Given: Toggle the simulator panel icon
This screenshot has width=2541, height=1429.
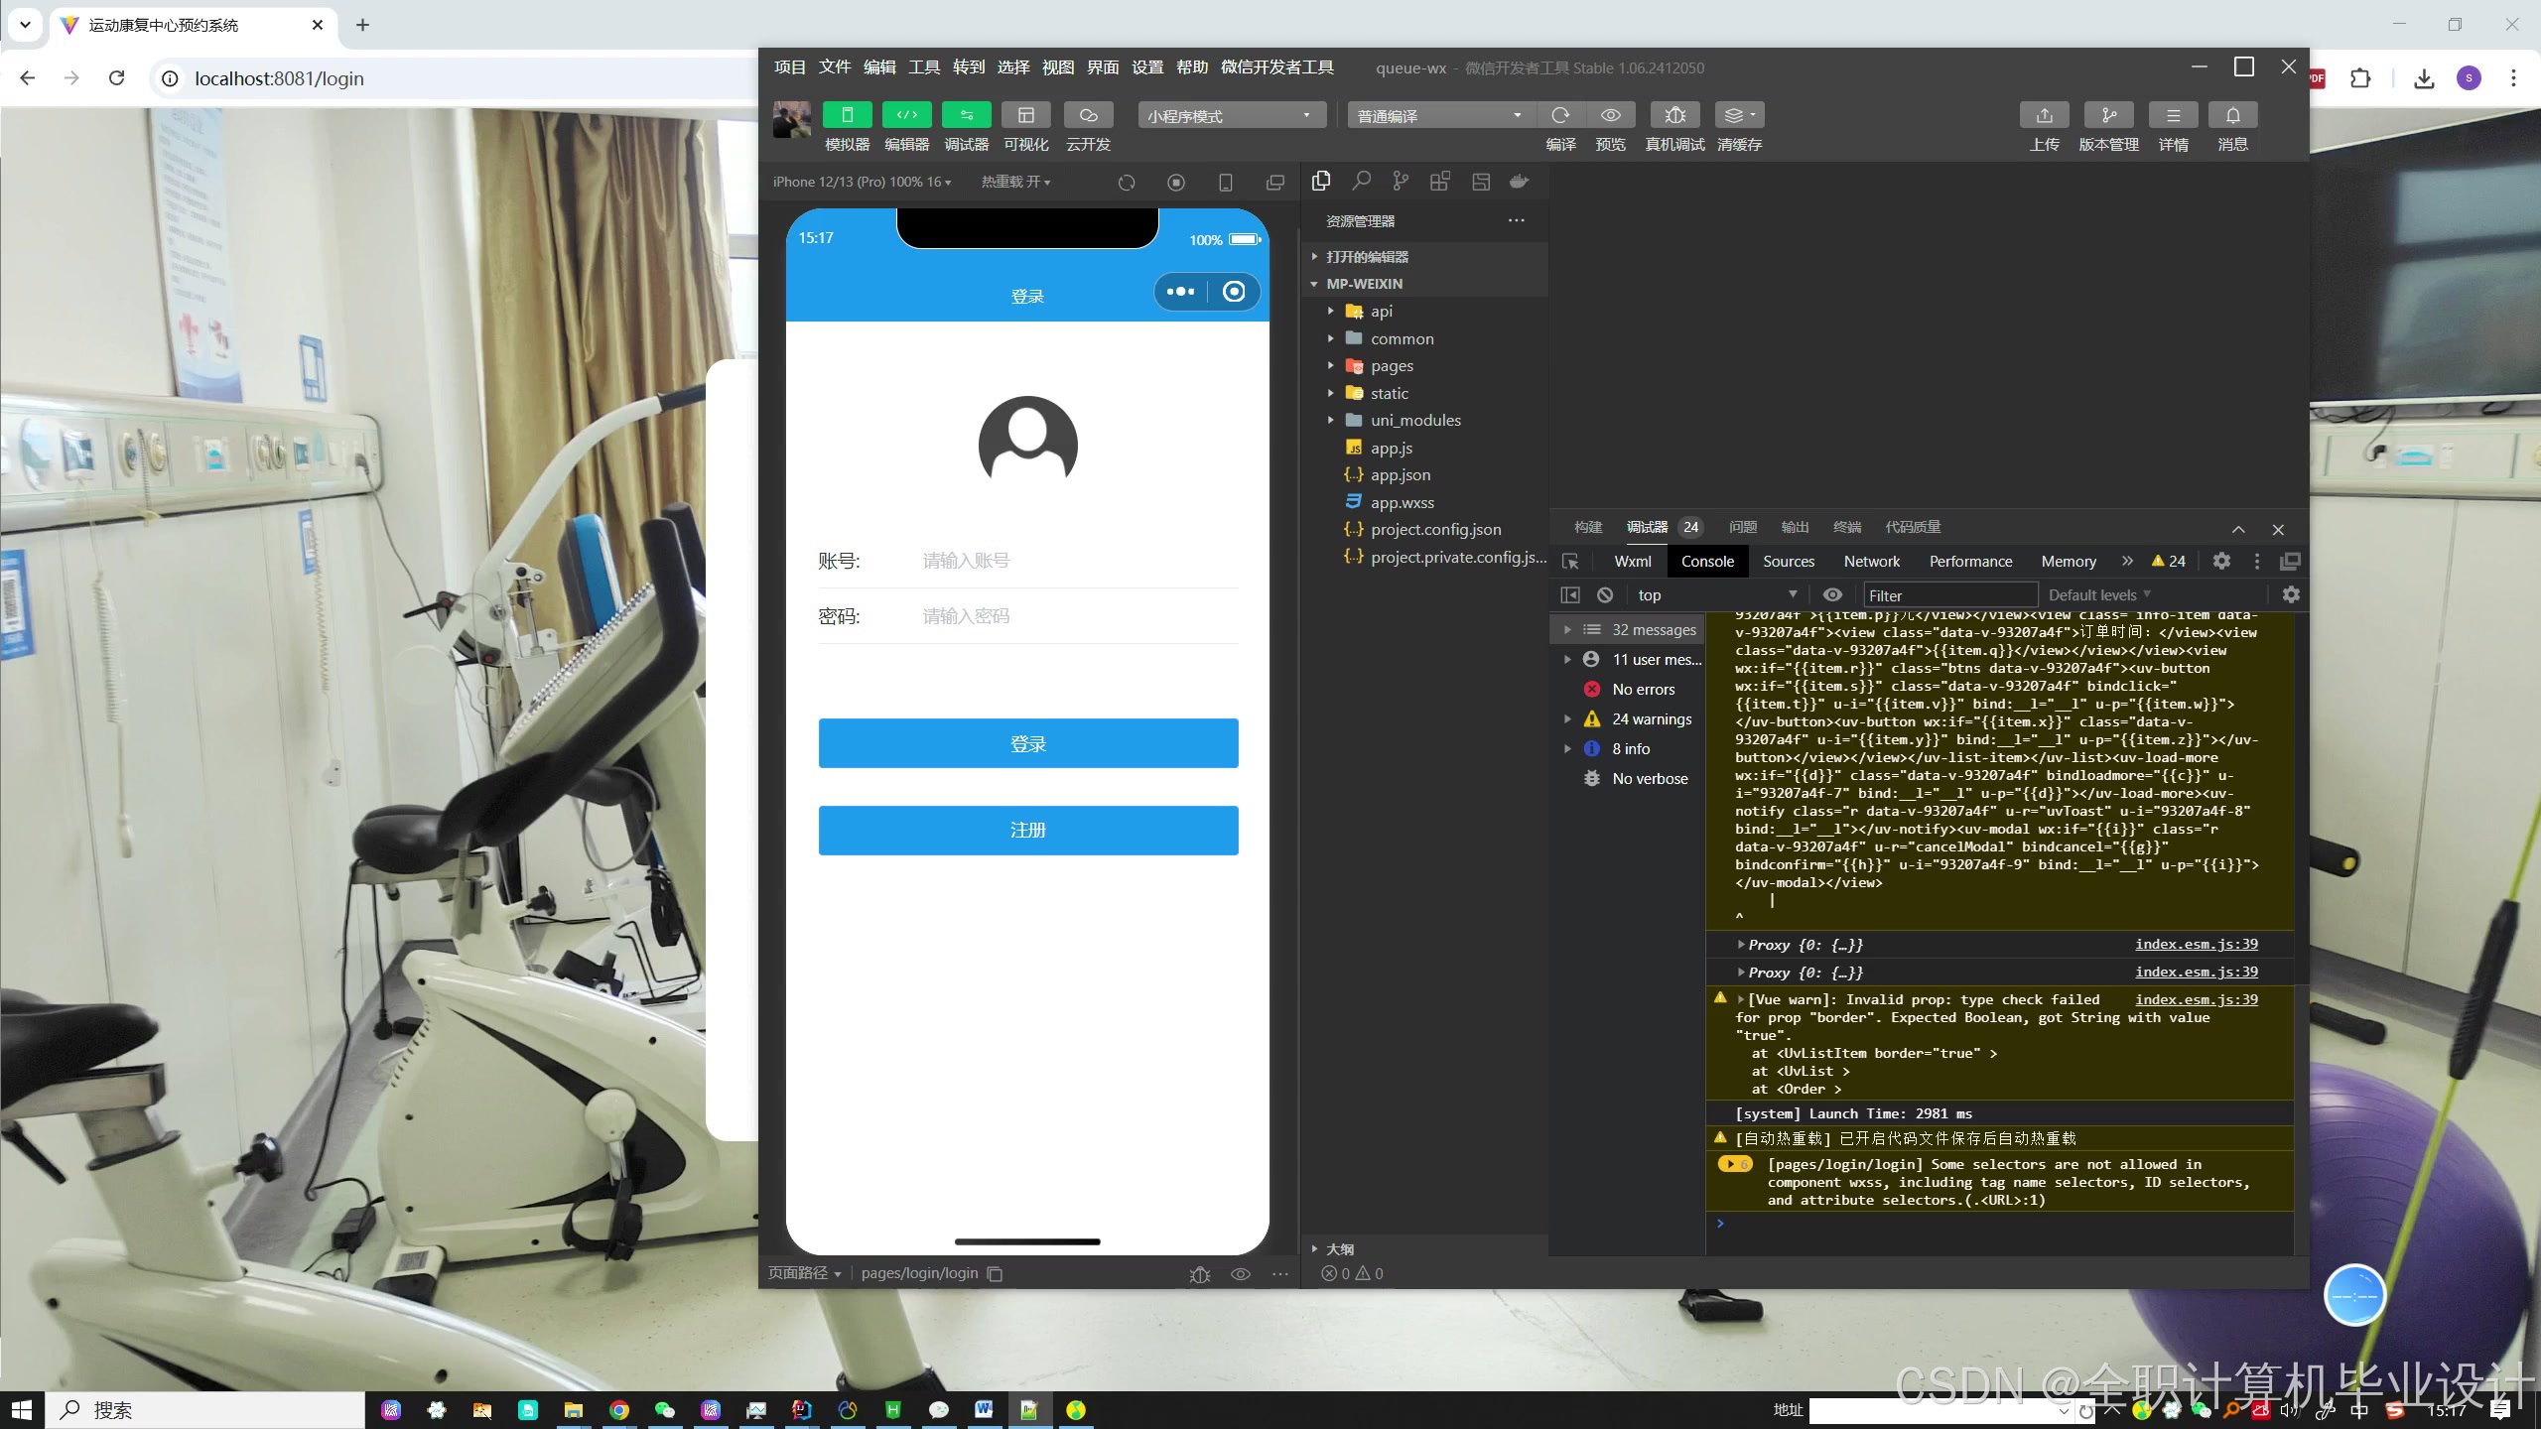Looking at the screenshot, I should (847, 115).
